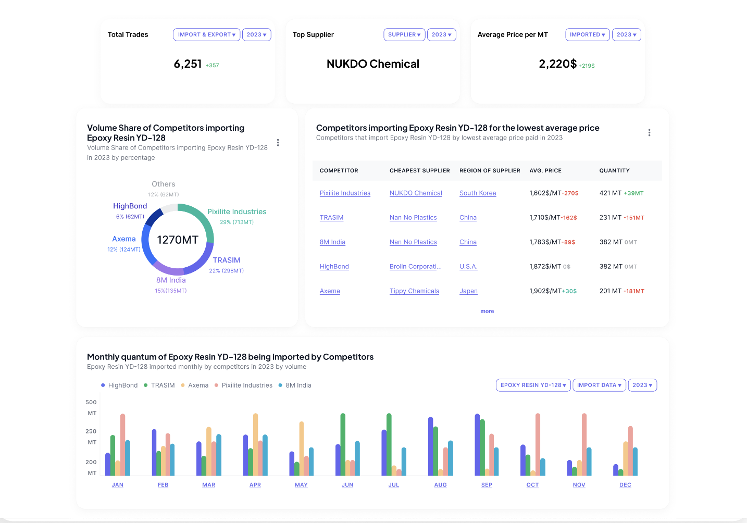Screen dimensions: 747x523
Task: Toggle the HighBond series in the chart legend
Action: point(119,385)
